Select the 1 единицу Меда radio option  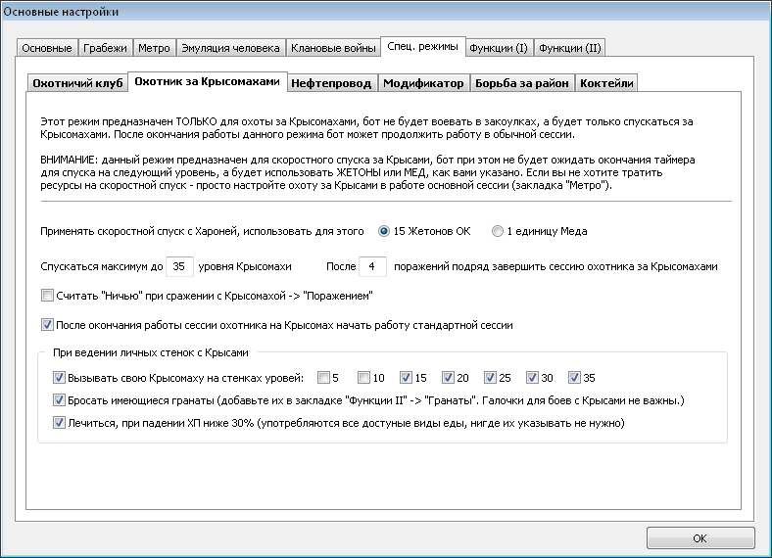coord(540,231)
